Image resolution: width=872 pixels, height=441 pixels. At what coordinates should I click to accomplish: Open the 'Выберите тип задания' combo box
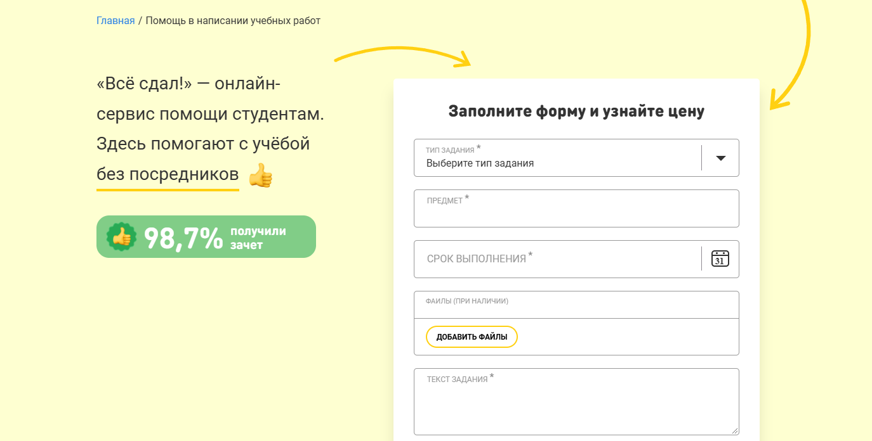(x=576, y=158)
